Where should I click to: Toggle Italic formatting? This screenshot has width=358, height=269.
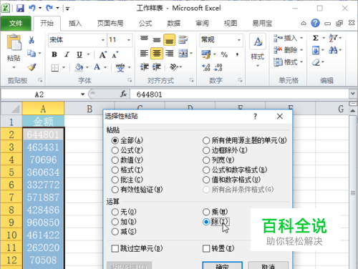tap(67, 54)
